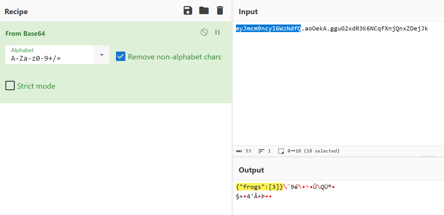Click the "0→18 (18 selected)" status text

point(314,151)
